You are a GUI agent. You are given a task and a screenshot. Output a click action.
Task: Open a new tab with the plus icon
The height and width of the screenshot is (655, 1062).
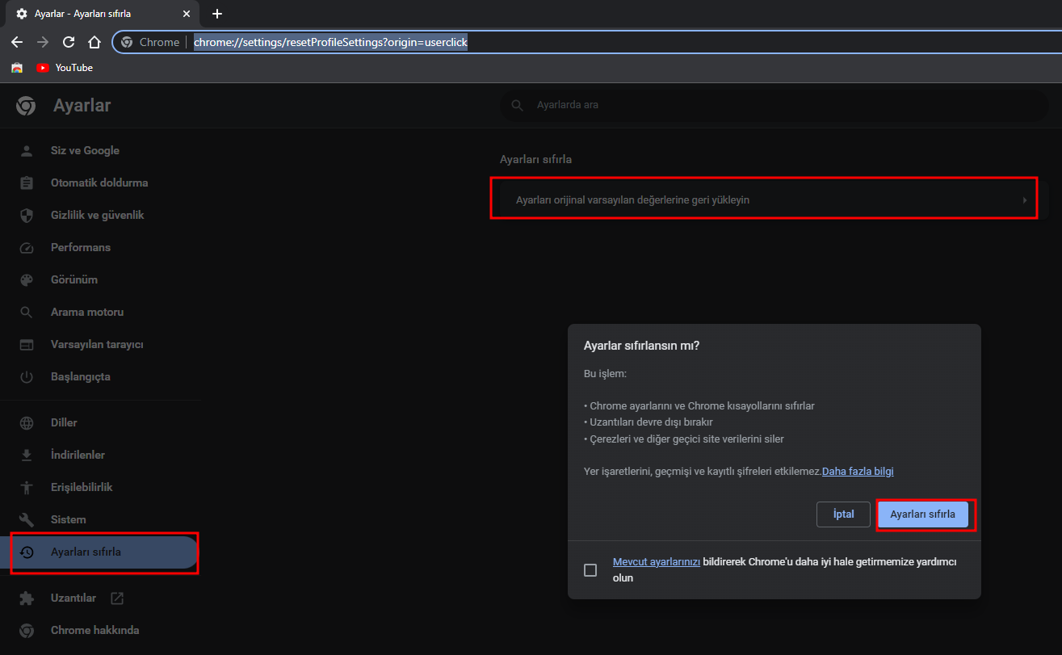click(216, 14)
